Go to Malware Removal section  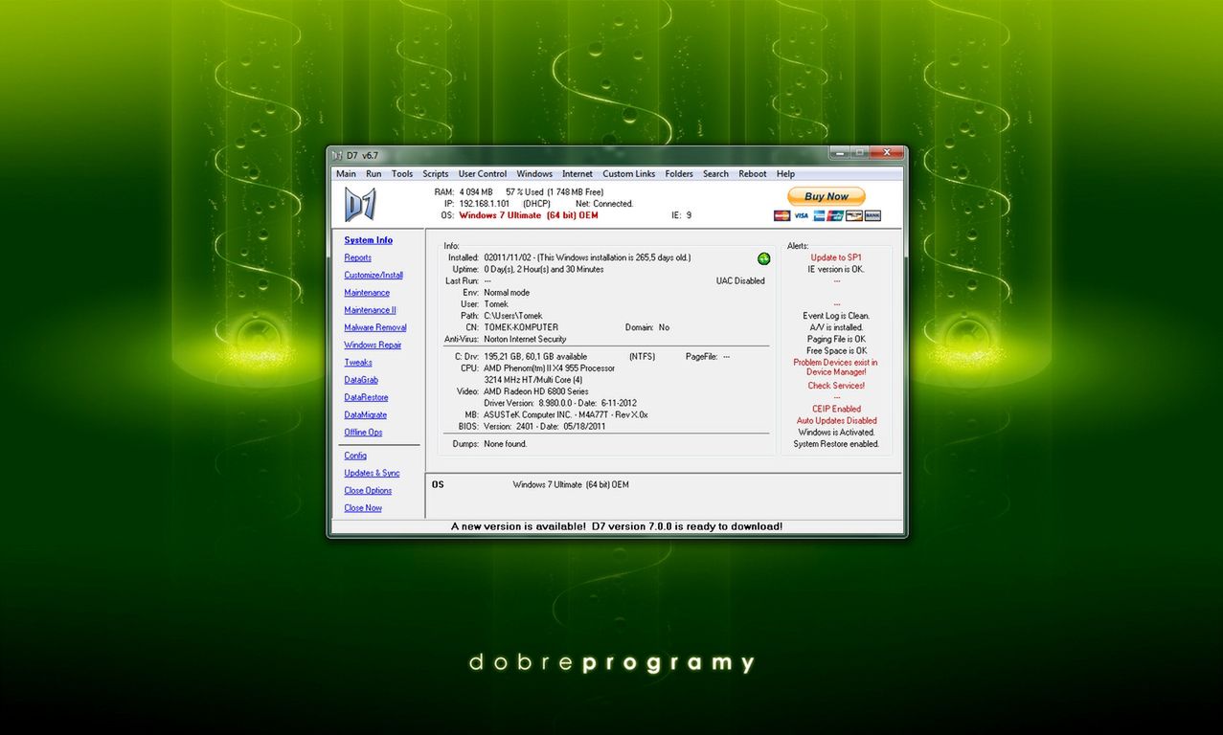[x=375, y=327]
